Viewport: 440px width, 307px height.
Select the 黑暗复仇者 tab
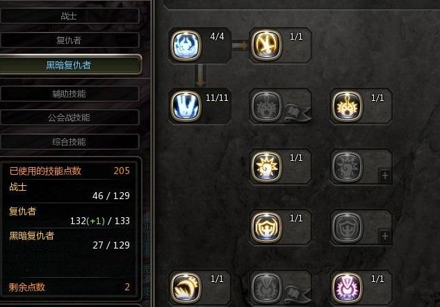point(70,65)
